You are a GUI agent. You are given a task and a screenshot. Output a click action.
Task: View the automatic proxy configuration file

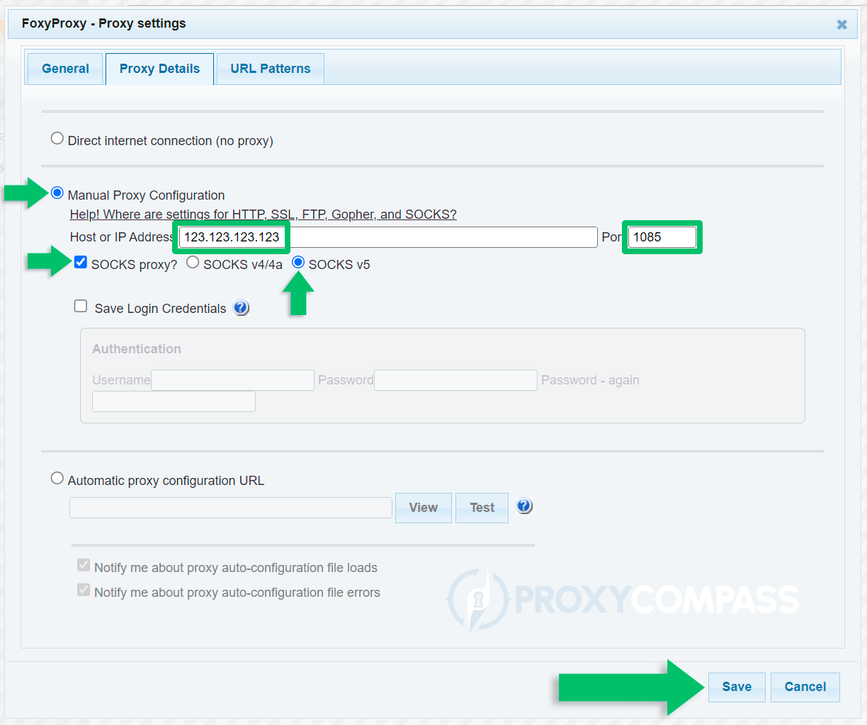pos(424,508)
